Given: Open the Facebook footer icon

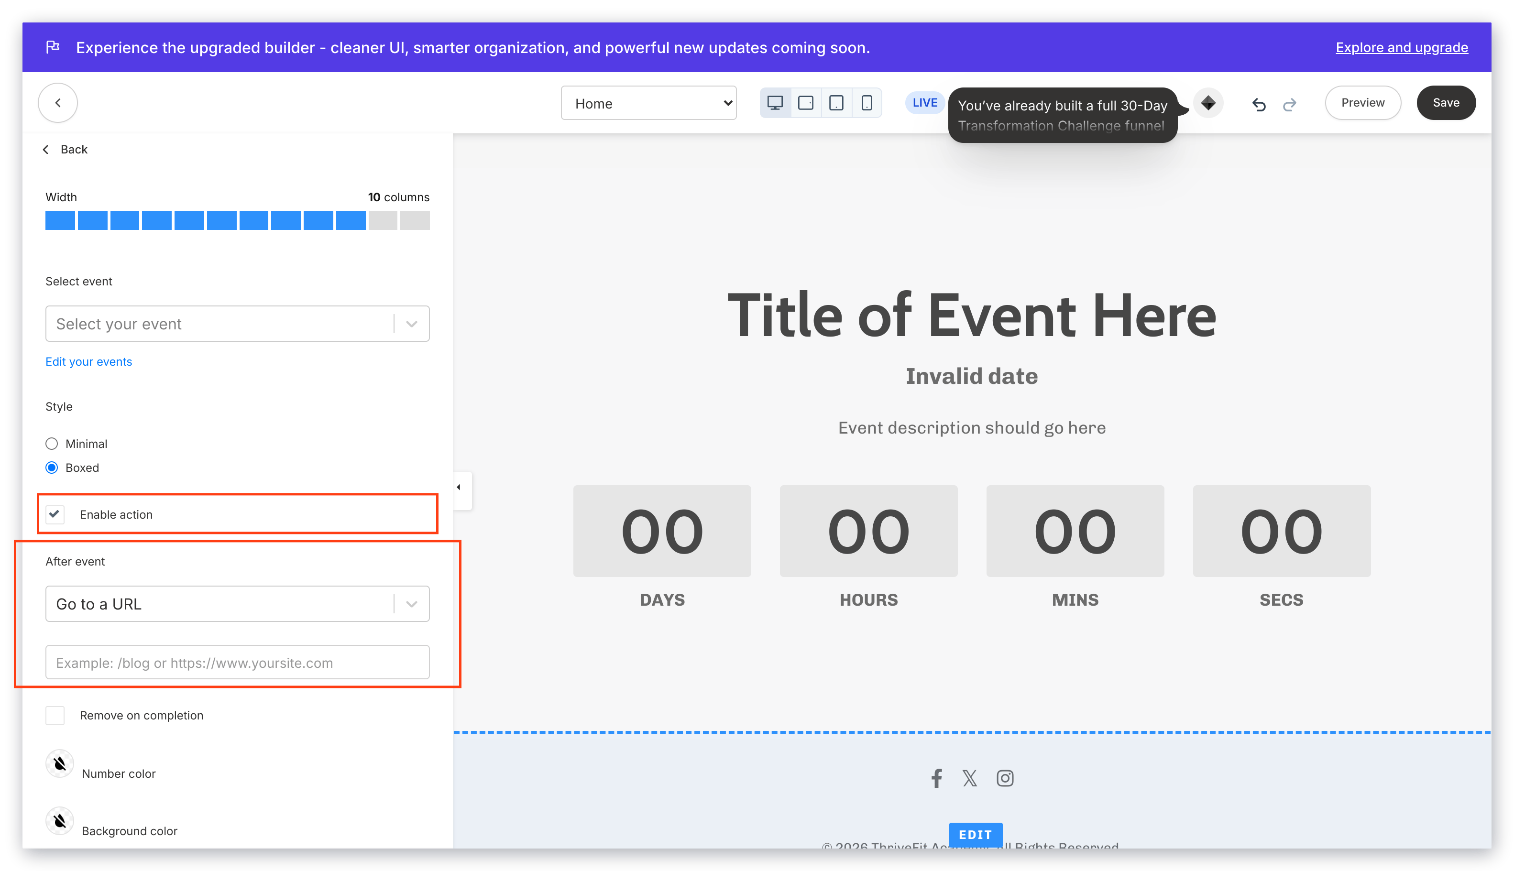Looking at the screenshot, I should (x=936, y=778).
